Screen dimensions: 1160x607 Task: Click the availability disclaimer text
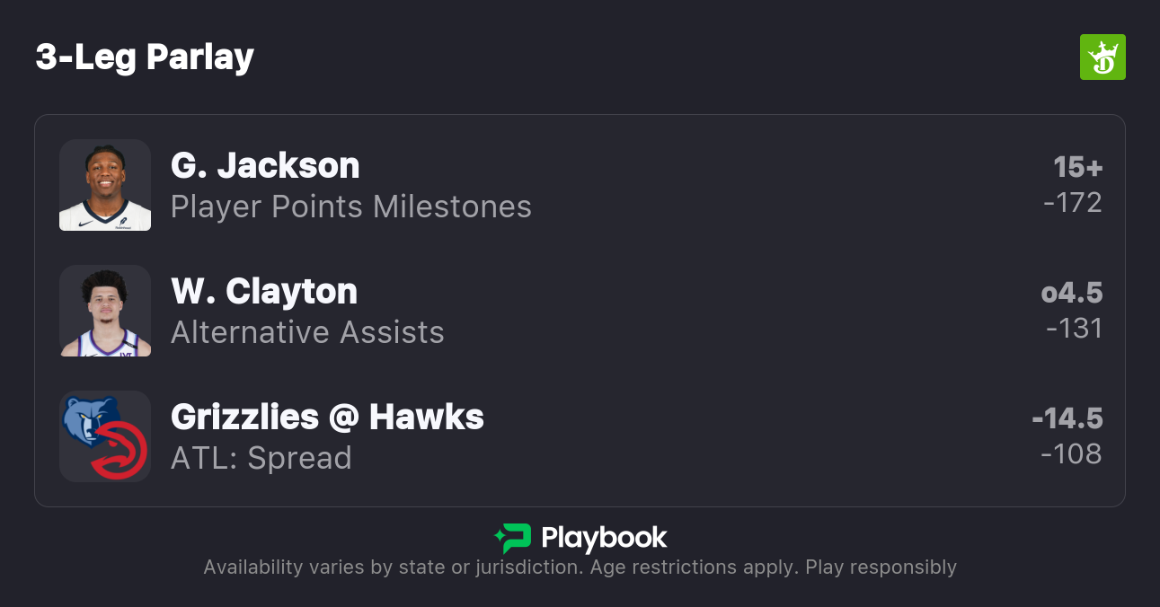click(x=580, y=567)
